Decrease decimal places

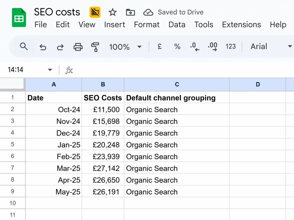tap(195, 47)
